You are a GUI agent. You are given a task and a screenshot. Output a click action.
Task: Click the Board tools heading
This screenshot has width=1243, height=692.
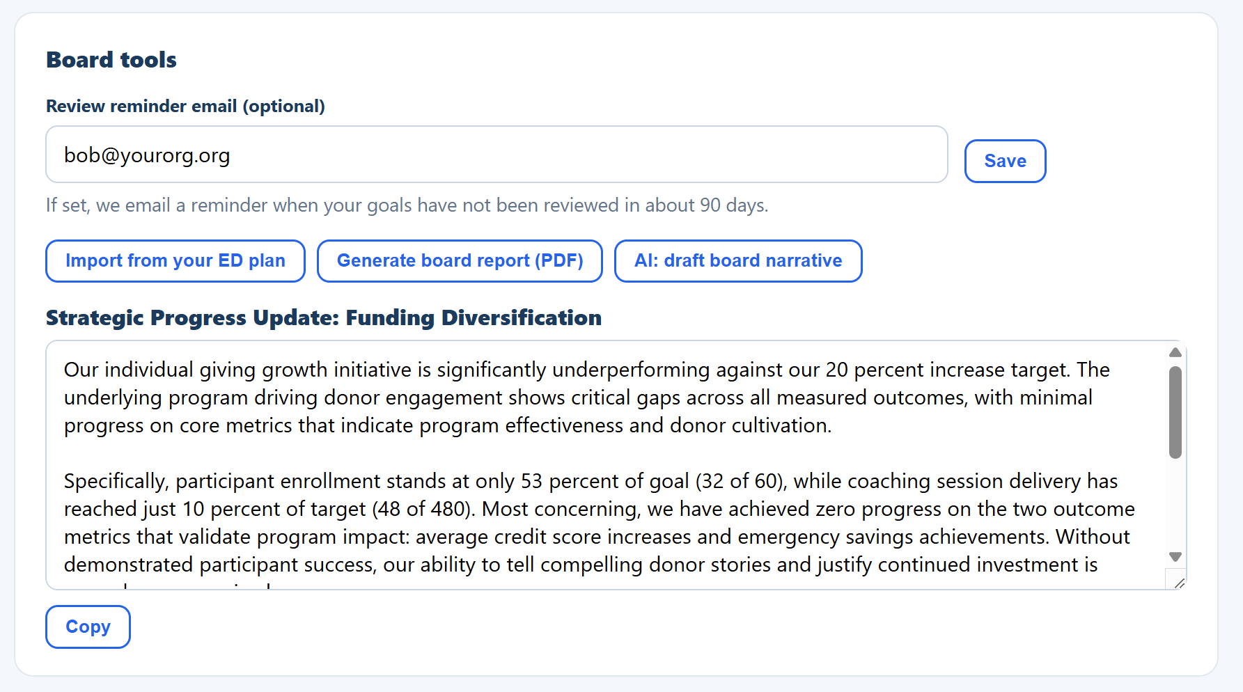[x=111, y=60]
